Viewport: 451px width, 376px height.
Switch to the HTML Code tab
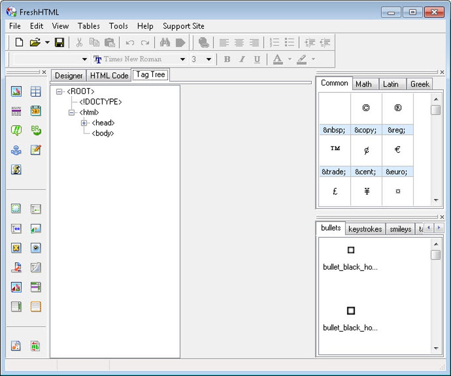click(x=109, y=76)
